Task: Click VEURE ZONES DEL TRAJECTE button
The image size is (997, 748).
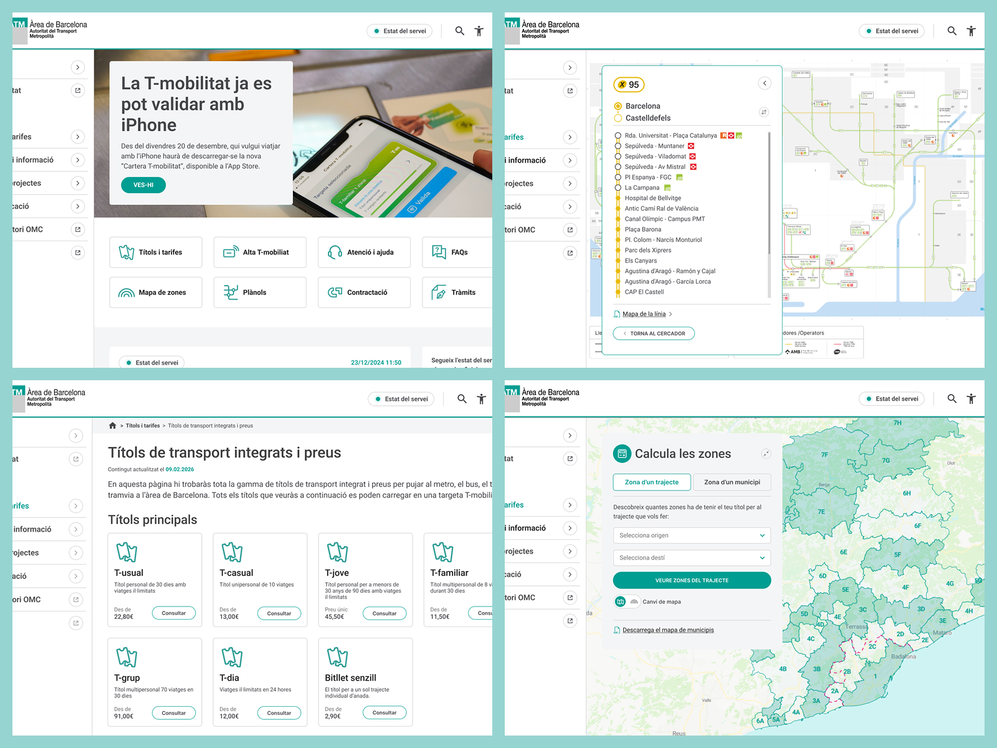Action: [x=692, y=580]
